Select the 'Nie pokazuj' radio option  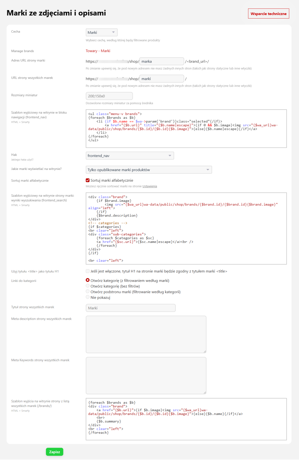point(88,297)
